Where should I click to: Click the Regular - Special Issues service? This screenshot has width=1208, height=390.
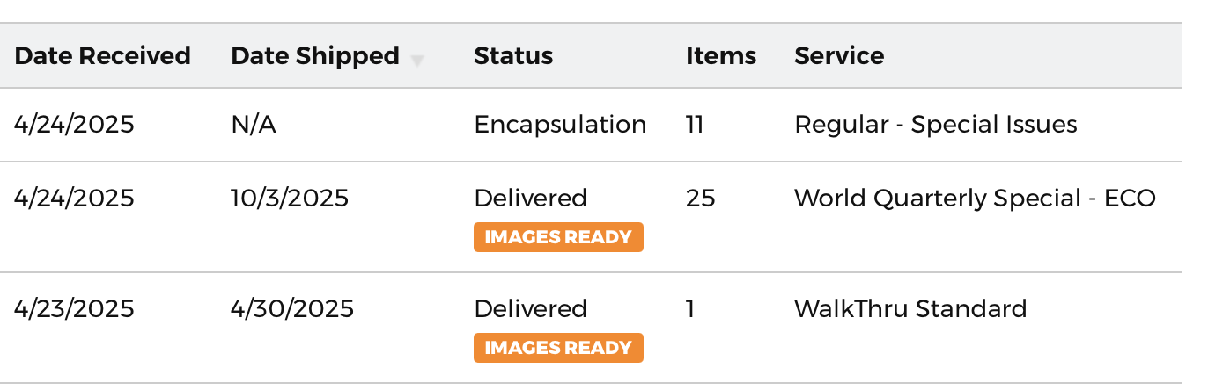click(936, 125)
